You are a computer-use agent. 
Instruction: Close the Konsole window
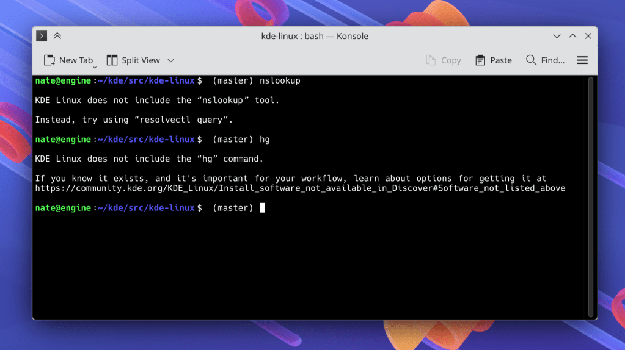coord(588,36)
